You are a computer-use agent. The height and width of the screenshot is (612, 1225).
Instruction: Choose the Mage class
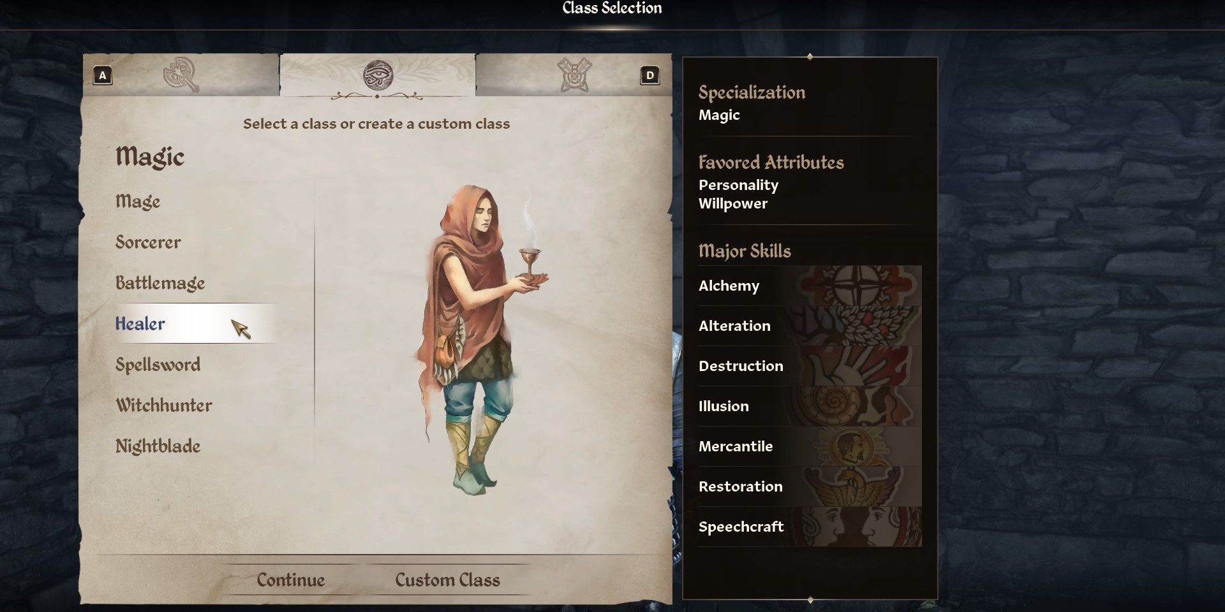coord(138,201)
